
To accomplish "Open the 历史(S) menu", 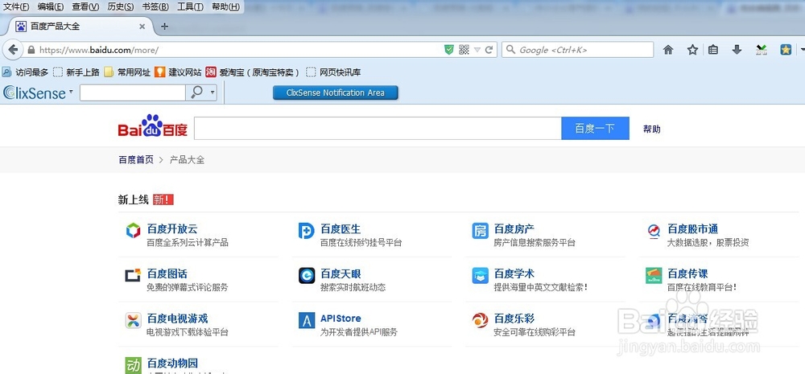I will (121, 6).
